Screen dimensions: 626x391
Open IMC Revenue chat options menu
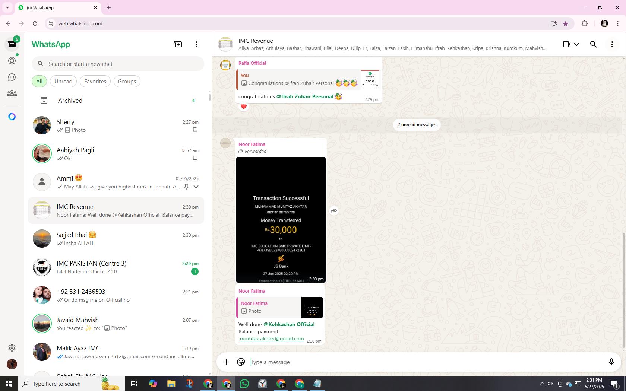612,44
